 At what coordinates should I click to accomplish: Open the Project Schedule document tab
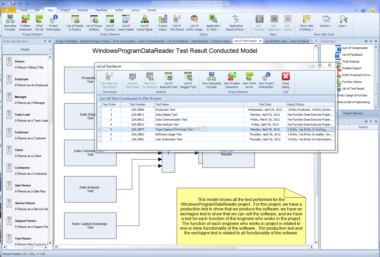(66, 41)
